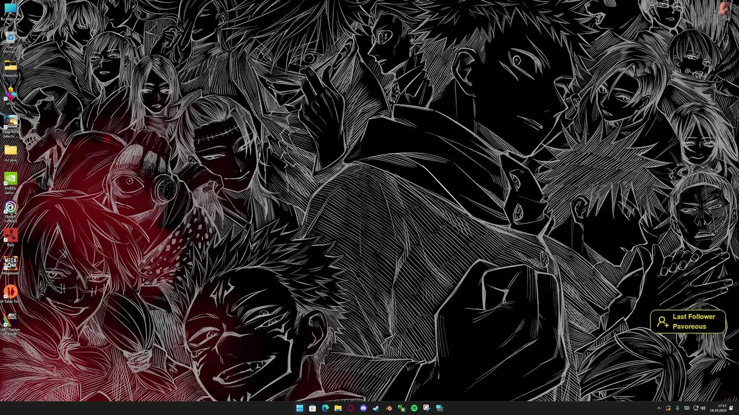Open the notifications bell icon
739x415 pixels.
click(731, 408)
